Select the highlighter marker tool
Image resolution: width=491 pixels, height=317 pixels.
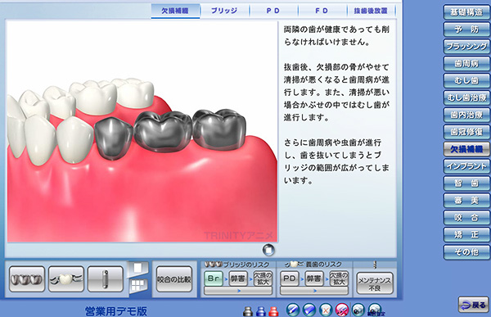tap(309, 310)
